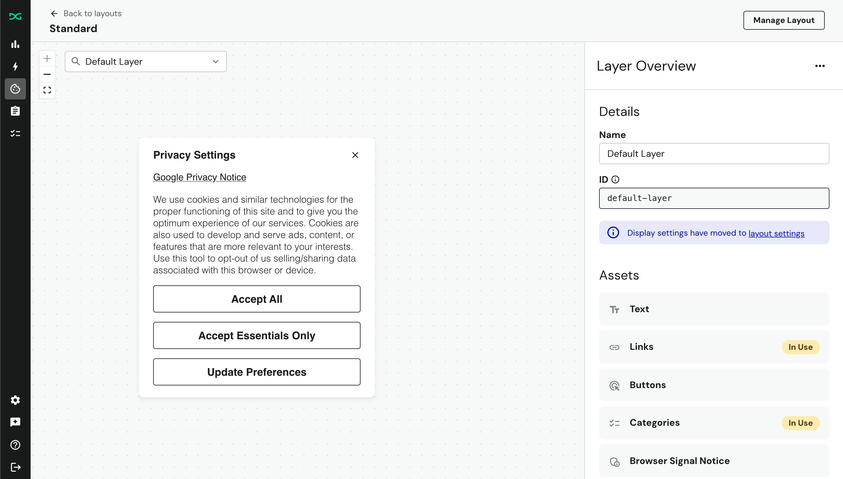This screenshot has height=479, width=843.
Task: Click Accept All in the privacy dialog
Action: pyautogui.click(x=257, y=299)
